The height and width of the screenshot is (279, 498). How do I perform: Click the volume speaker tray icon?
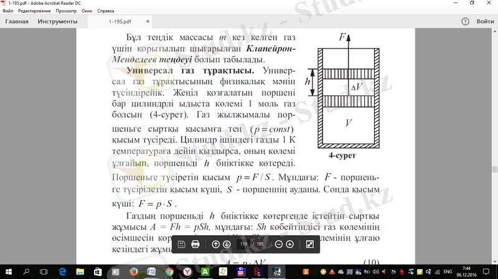376,272
